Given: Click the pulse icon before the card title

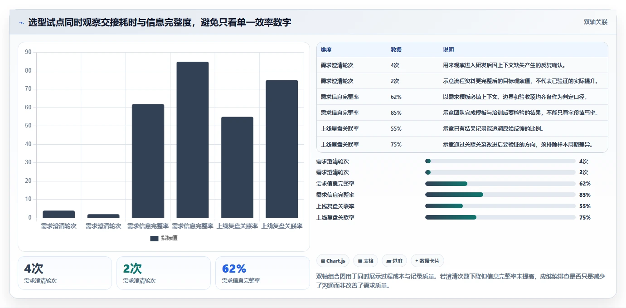Looking at the screenshot, I should [22, 22].
